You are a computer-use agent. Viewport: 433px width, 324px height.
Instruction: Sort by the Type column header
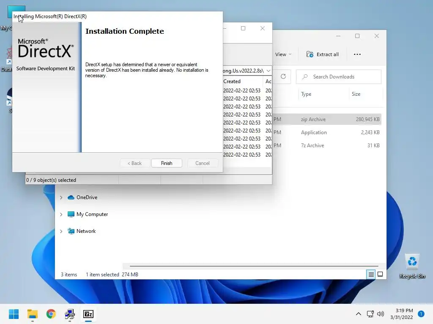306,94
